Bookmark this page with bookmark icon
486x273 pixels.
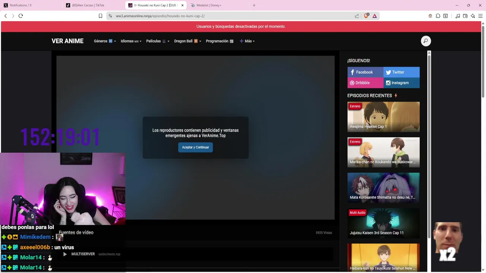(x=100, y=16)
